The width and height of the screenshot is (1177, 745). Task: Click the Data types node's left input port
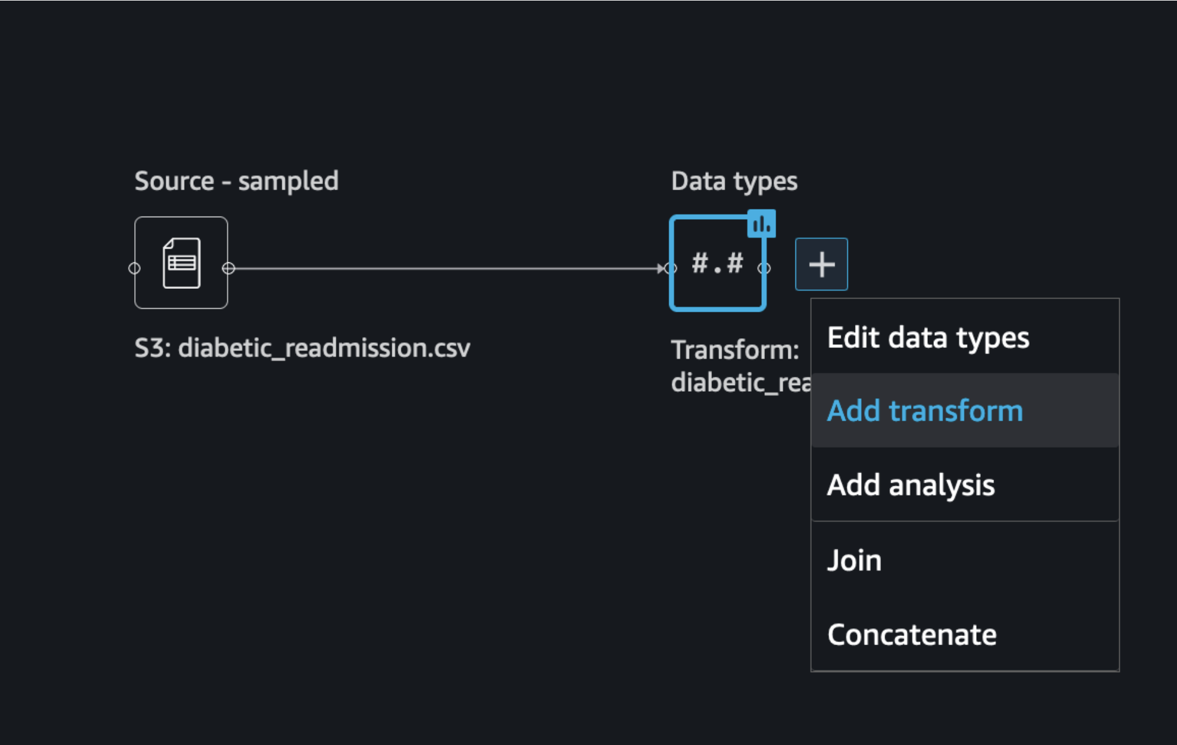671,268
